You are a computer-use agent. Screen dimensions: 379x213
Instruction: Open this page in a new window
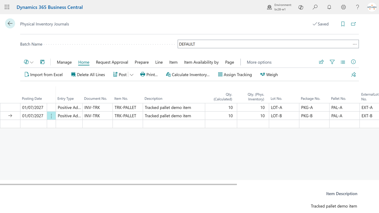pyautogui.click(x=354, y=24)
